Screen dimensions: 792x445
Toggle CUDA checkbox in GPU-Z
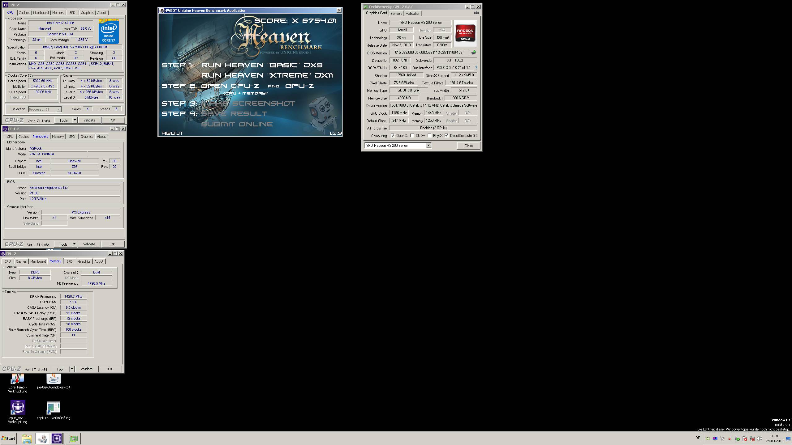[x=412, y=135]
